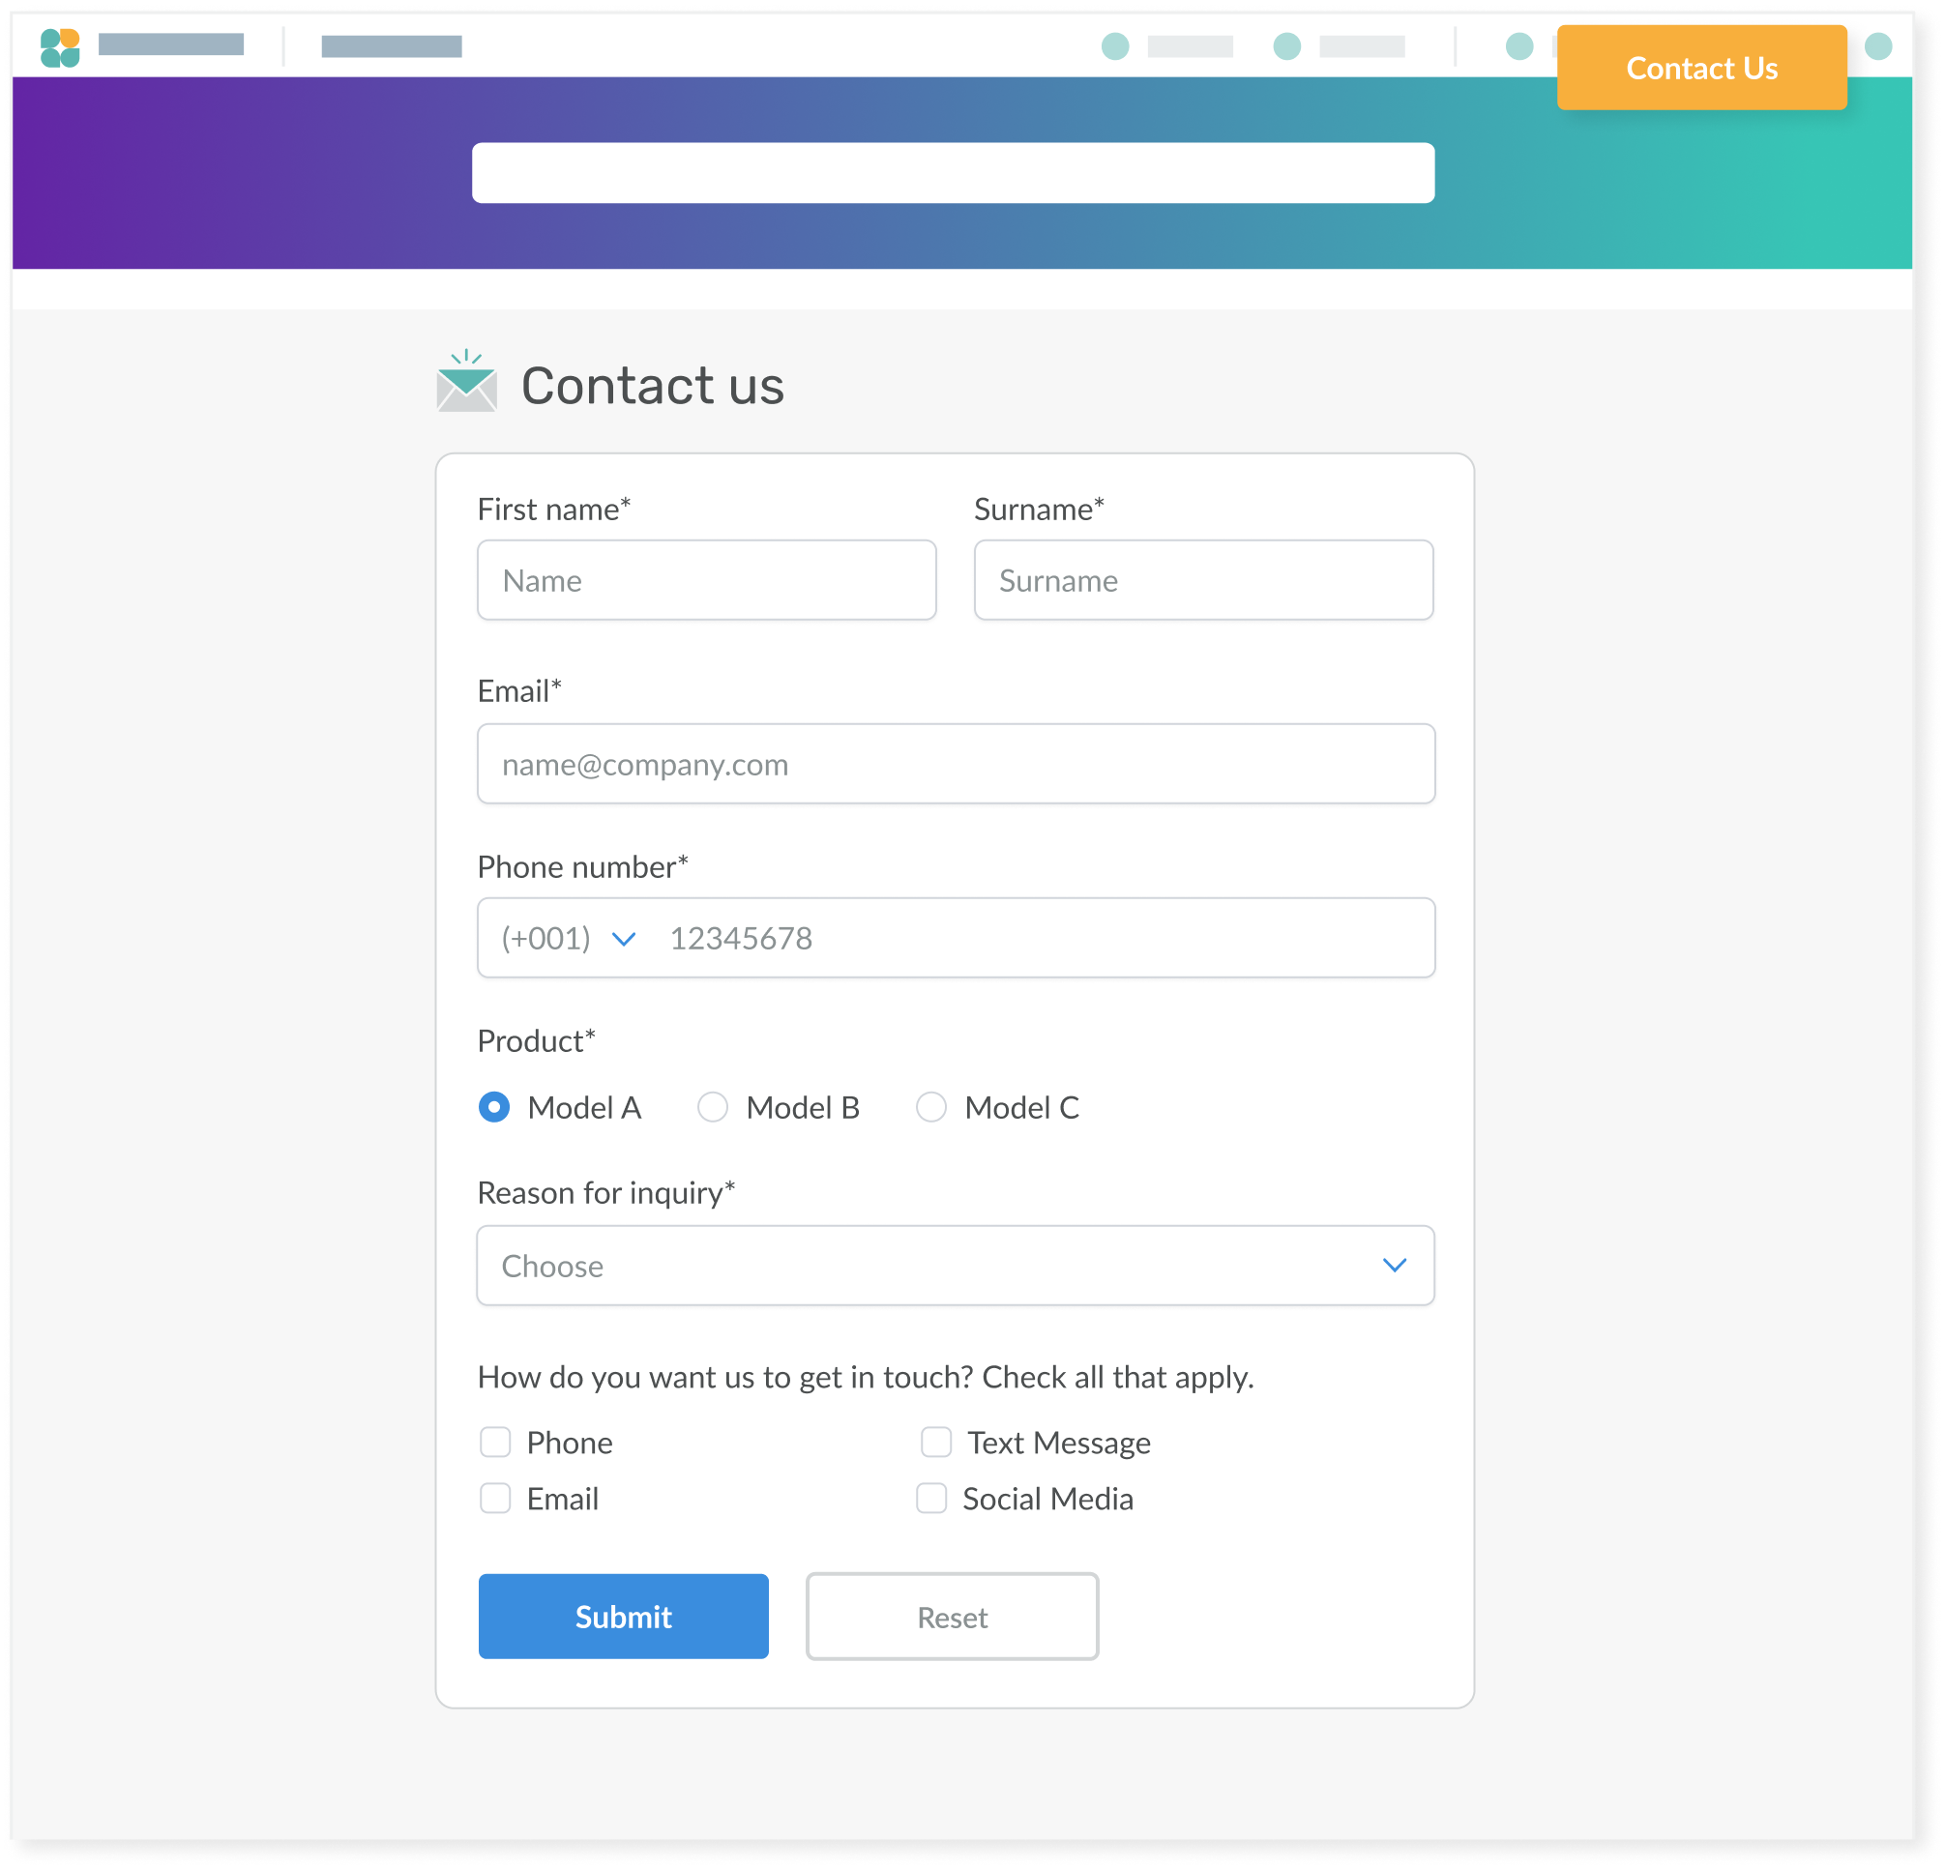Screen dimensions: 1945x1868
Task: Click the envelope icon beside the Contact us heading
Action: [466, 387]
